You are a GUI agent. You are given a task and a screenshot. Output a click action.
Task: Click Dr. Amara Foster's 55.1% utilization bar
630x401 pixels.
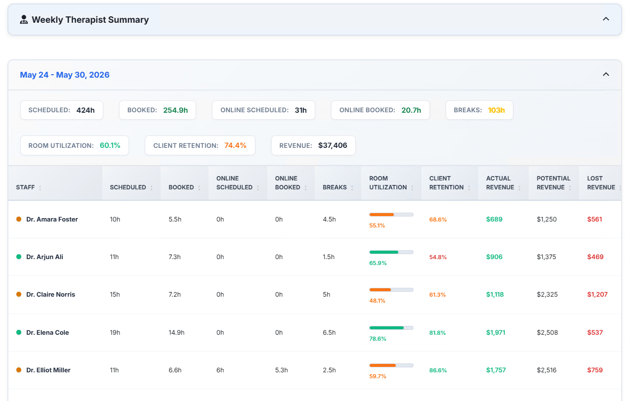click(x=391, y=215)
